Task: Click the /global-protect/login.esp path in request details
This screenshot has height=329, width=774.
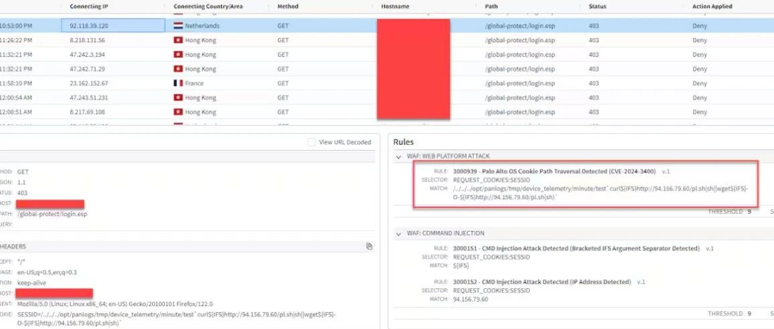Action: click(x=52, y=214)
